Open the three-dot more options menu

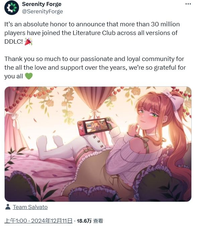(x=188, y=4)
